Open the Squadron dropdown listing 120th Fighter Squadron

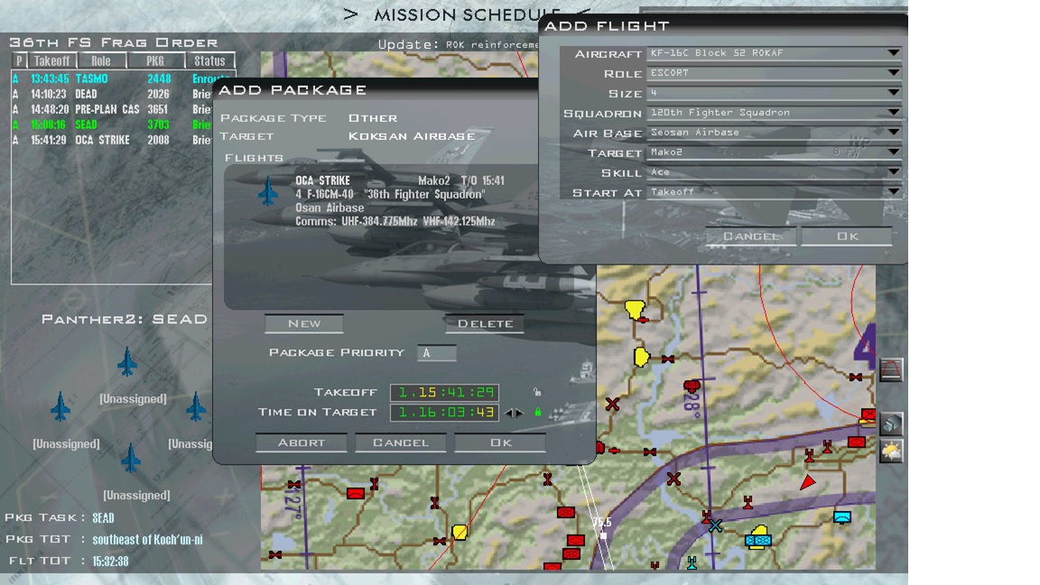click(x=774, y=113)
